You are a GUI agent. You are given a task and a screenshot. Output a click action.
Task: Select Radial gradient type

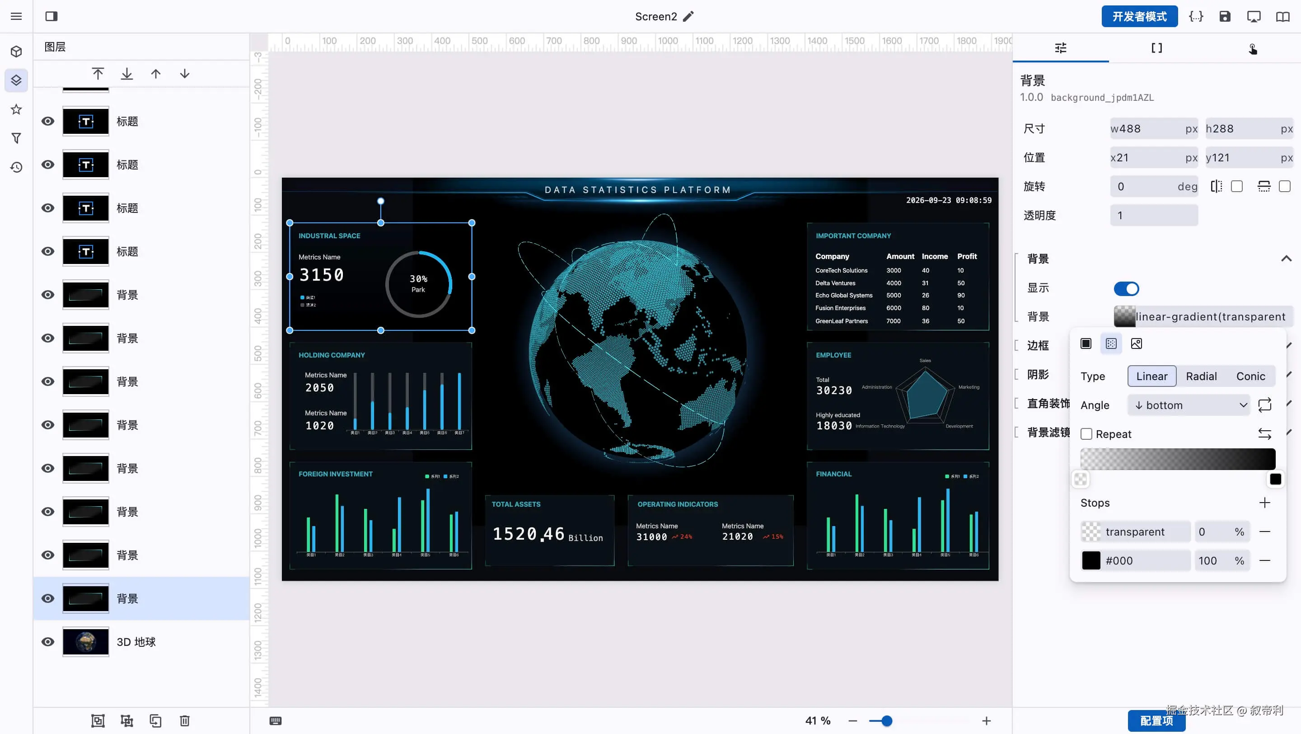click(1202, 376)
